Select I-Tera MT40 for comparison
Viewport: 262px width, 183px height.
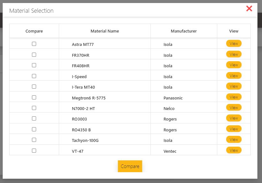pos(34,86)
